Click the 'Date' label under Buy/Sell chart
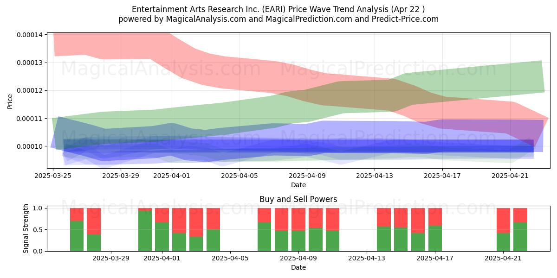This screenshot has height=278, width=557. tap(298, 267)
